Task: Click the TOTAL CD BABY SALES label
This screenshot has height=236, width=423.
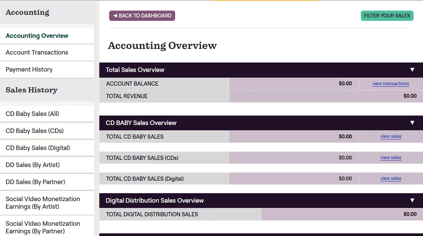Action: [135, 137]
